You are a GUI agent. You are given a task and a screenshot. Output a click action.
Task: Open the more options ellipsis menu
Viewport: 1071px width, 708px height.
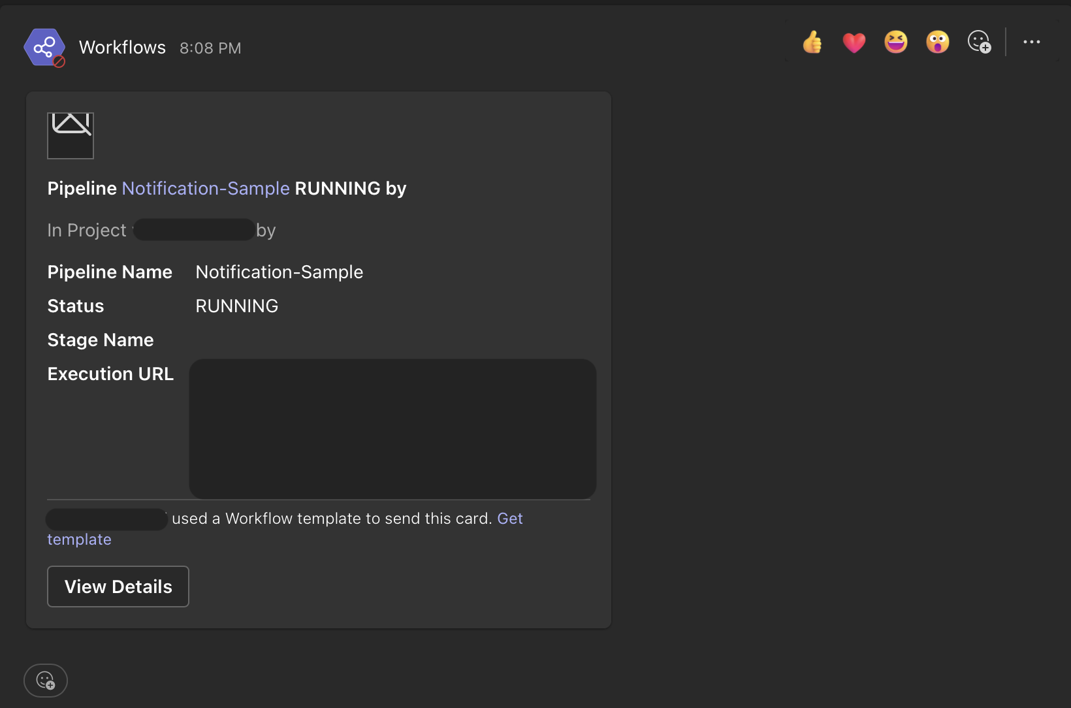tap(1032, 42)
